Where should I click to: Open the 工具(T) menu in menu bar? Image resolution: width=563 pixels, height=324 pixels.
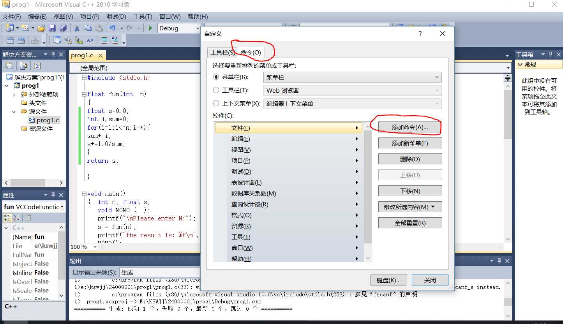(143, 17)
